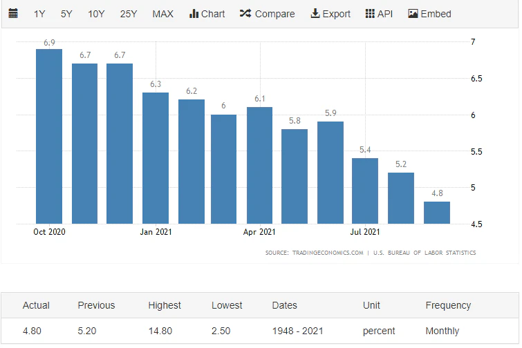Screen dimensions: 522x348
Task: Open the TRADINGECONOMICS.COM source link
Action: point(315,253)
